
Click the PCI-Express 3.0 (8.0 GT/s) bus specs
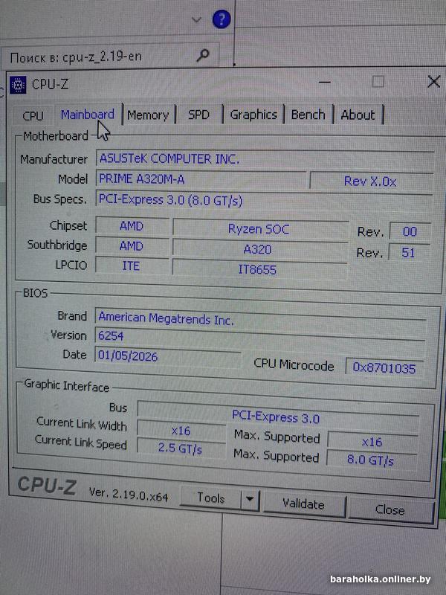pyautogui.click(x=264, y=200)
